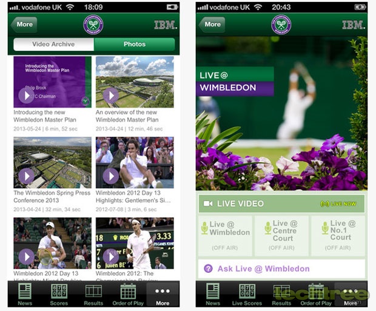Listen to Live @ Centre Court radio
Viewport: 376px width, 311px height.
[x=281, y=236]
